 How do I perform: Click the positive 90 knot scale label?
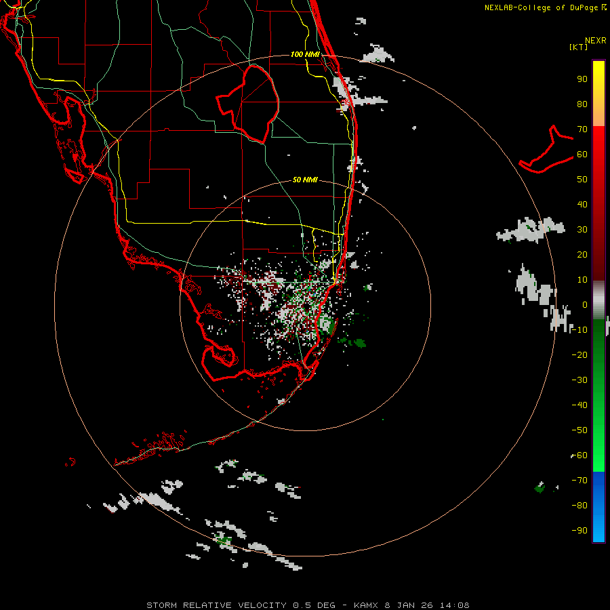(x=582, y=79)
